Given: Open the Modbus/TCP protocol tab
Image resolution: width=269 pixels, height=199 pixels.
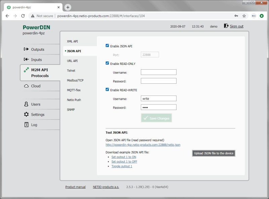Looking at the screenshot, I should pos(75,80).
